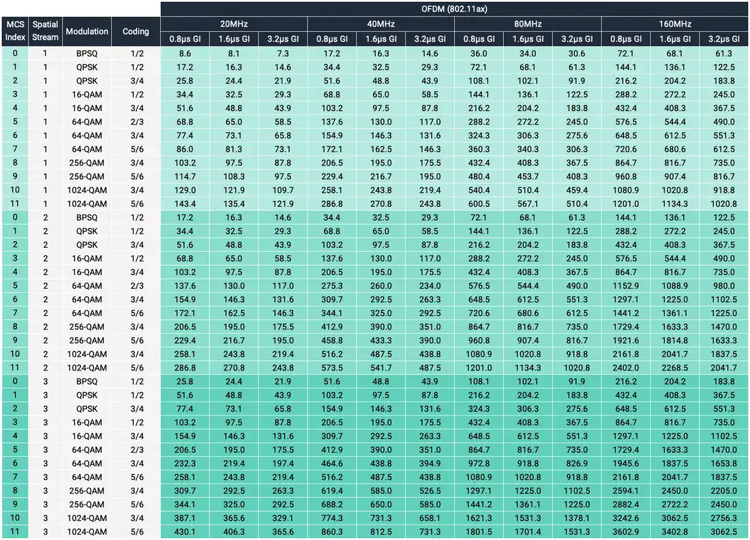The image size is (750, 540).
Task: Click the 2402.0 data rate cell
Action: (626, 368)
